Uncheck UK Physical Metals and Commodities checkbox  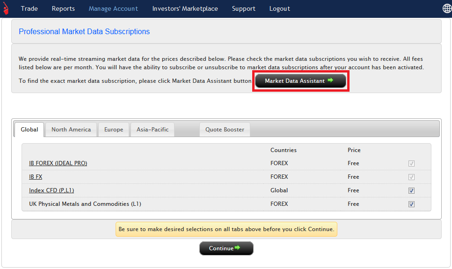click(x=411, y=204)
